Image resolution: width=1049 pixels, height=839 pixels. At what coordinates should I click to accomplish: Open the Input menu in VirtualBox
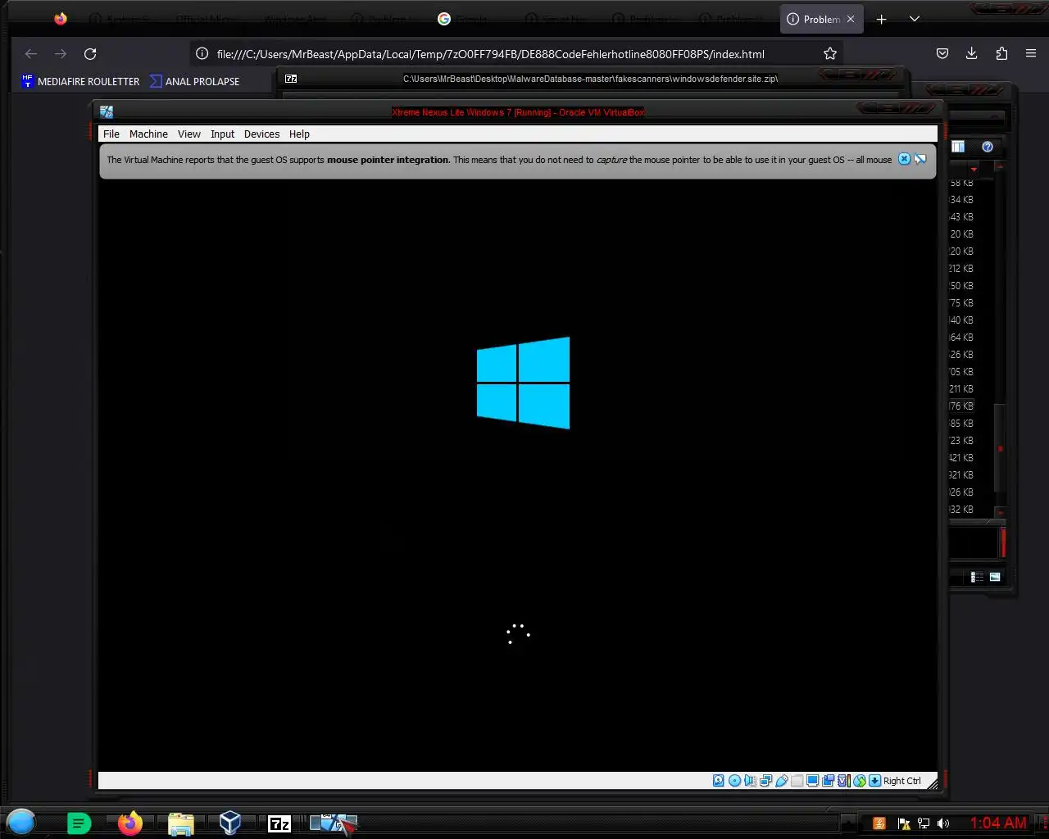[x=222, y=134]
